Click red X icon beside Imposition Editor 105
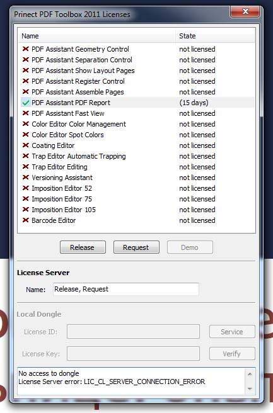The width and height of the screenshot is (273, 413). pos(26,210)
